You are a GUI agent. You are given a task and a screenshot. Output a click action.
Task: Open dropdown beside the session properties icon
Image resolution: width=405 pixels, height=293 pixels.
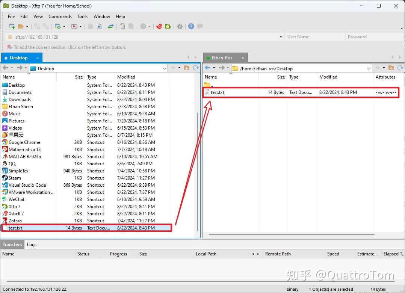(64, 26)
